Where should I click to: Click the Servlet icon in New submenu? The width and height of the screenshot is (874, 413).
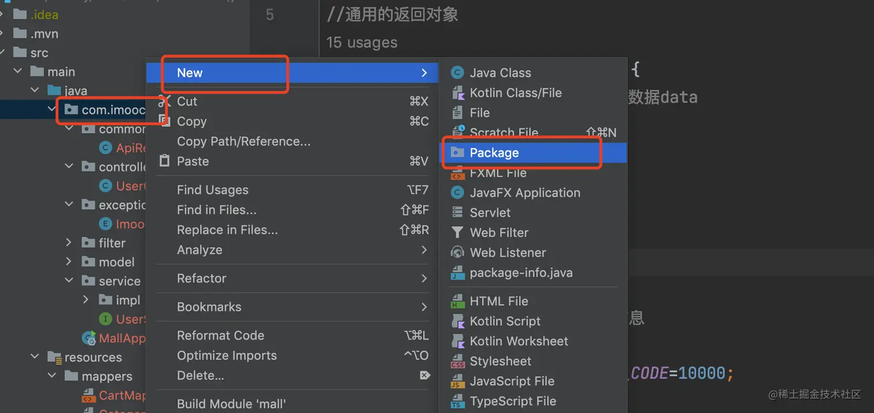pyautogui.click(x=458, y=213)
